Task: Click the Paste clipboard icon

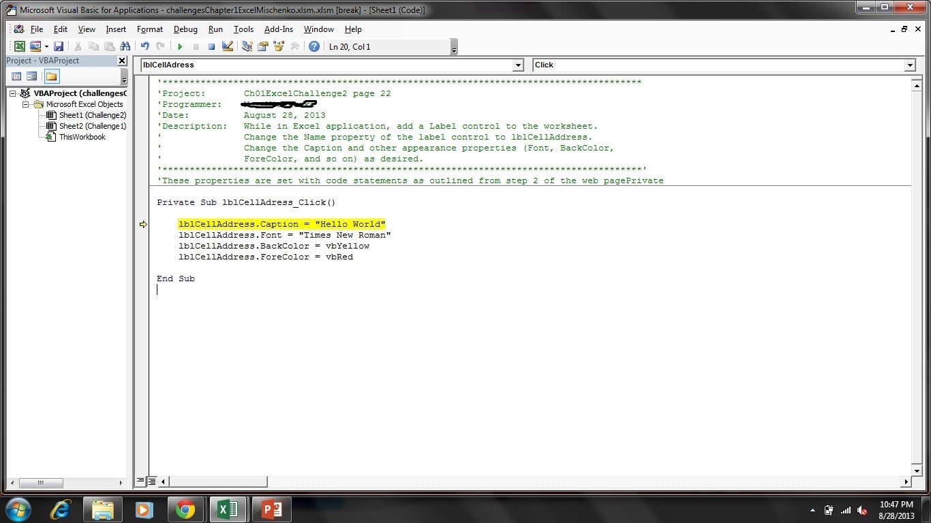Action: point(109,46)
